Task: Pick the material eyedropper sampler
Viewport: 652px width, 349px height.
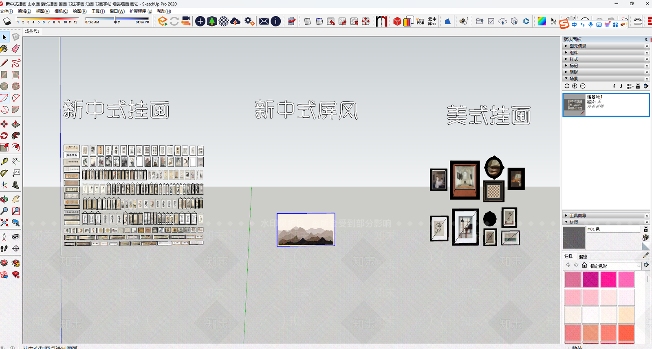Action: [x=645, y=255]
